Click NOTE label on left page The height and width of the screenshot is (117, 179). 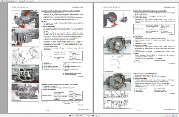click(45, 21)
